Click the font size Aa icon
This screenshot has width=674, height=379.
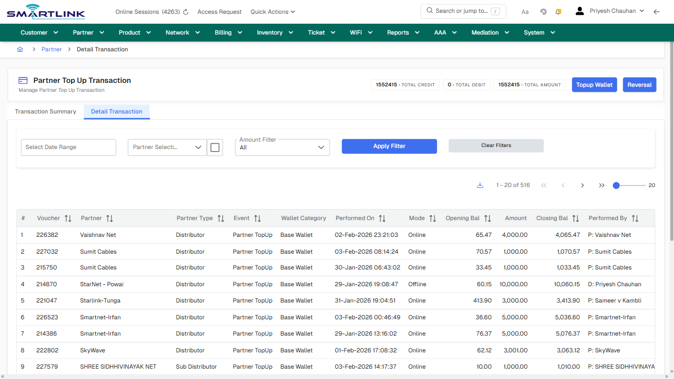tap(525, 11)
